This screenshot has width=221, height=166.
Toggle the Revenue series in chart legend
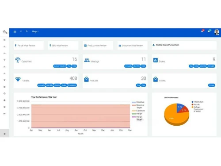pyautogui.click(x=138, y=102)
